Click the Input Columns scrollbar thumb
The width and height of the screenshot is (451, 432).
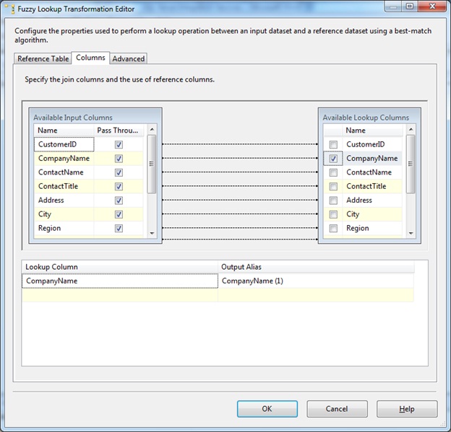click(x=152, y=164)
